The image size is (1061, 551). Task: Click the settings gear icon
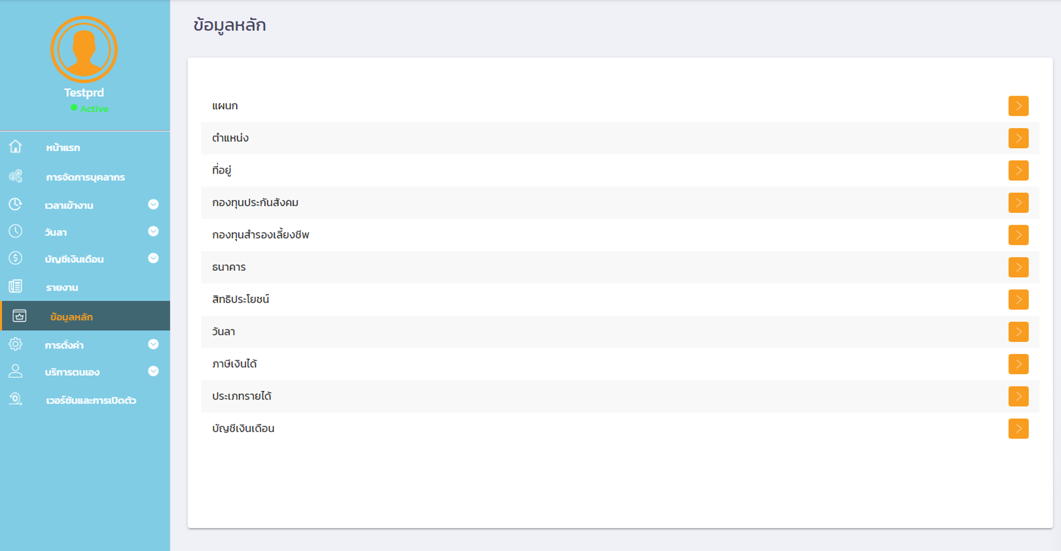(x=16, y=344)
